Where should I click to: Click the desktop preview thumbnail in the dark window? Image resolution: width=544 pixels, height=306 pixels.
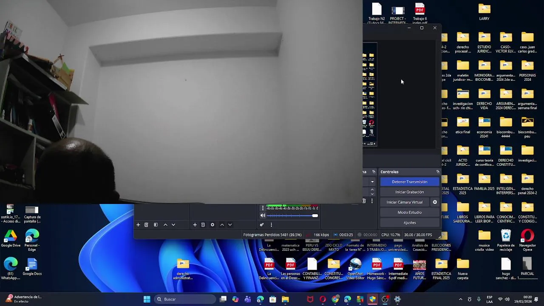(x=369, y=94)
